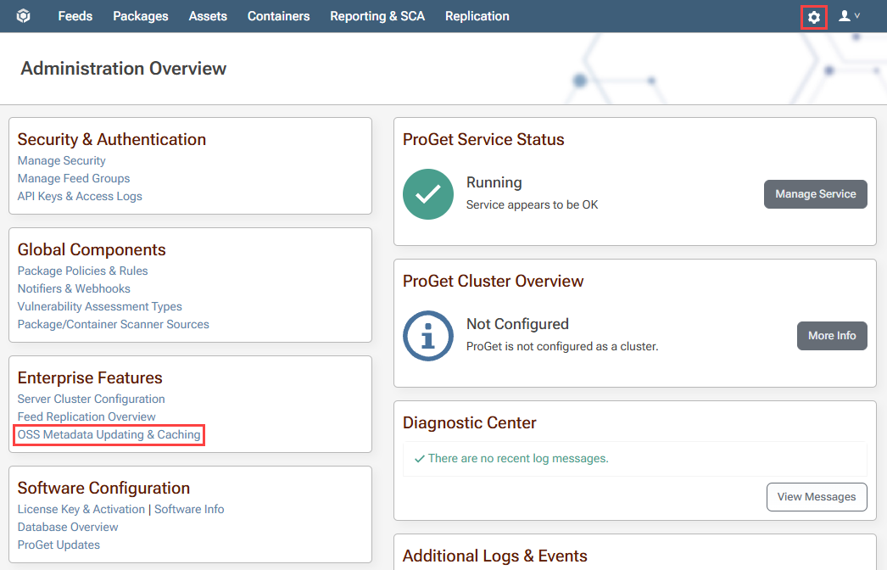Open the administration gear icon
The image size is (887, 570).
click(813, 17)
